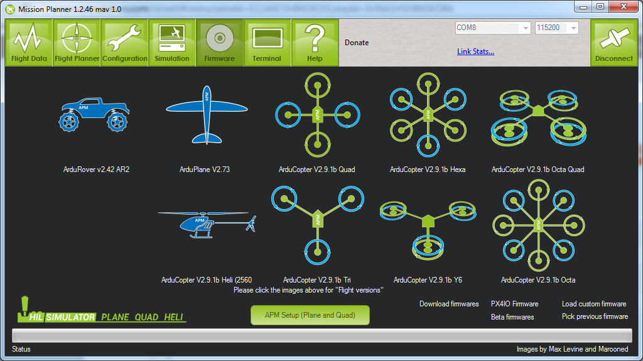Click the ArduCopter V2.9.1b Y6 label
The width and height of the screenshot is (643, 361).
[428, 280]
